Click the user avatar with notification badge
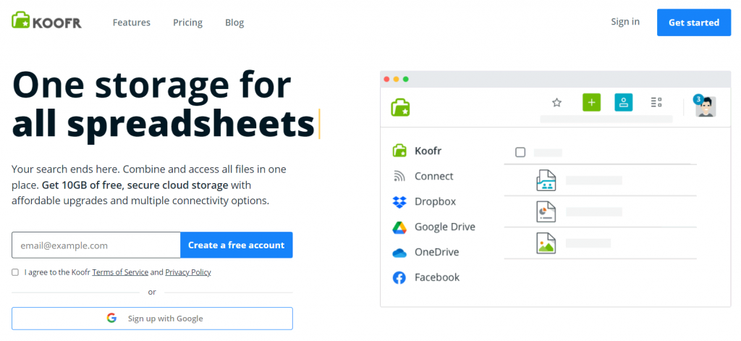The image size is (741, 341). [705, 106]
